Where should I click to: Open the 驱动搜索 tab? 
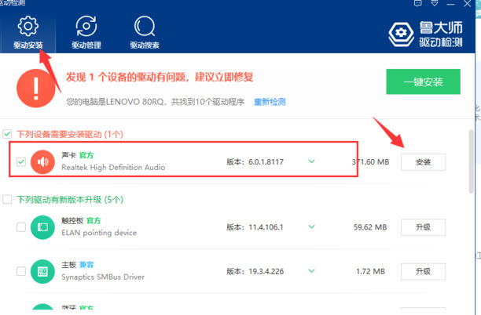click(x=145, y=32)
